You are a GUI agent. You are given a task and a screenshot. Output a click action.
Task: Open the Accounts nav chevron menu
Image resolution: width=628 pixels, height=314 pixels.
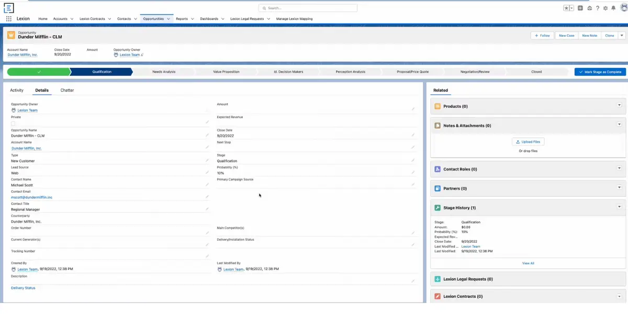pyautogui.click(x=72, y=19)
